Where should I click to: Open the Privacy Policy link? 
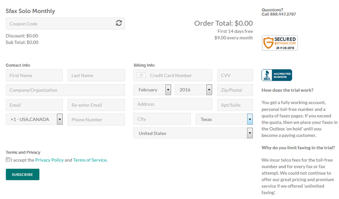tap(49, 160)
